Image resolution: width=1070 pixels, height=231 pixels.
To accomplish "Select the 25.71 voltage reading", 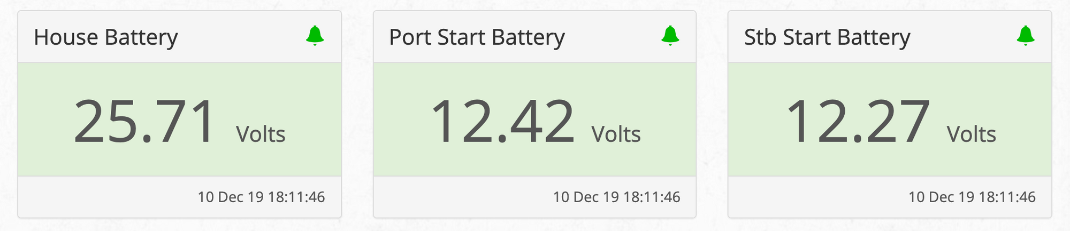I will 144,122.
